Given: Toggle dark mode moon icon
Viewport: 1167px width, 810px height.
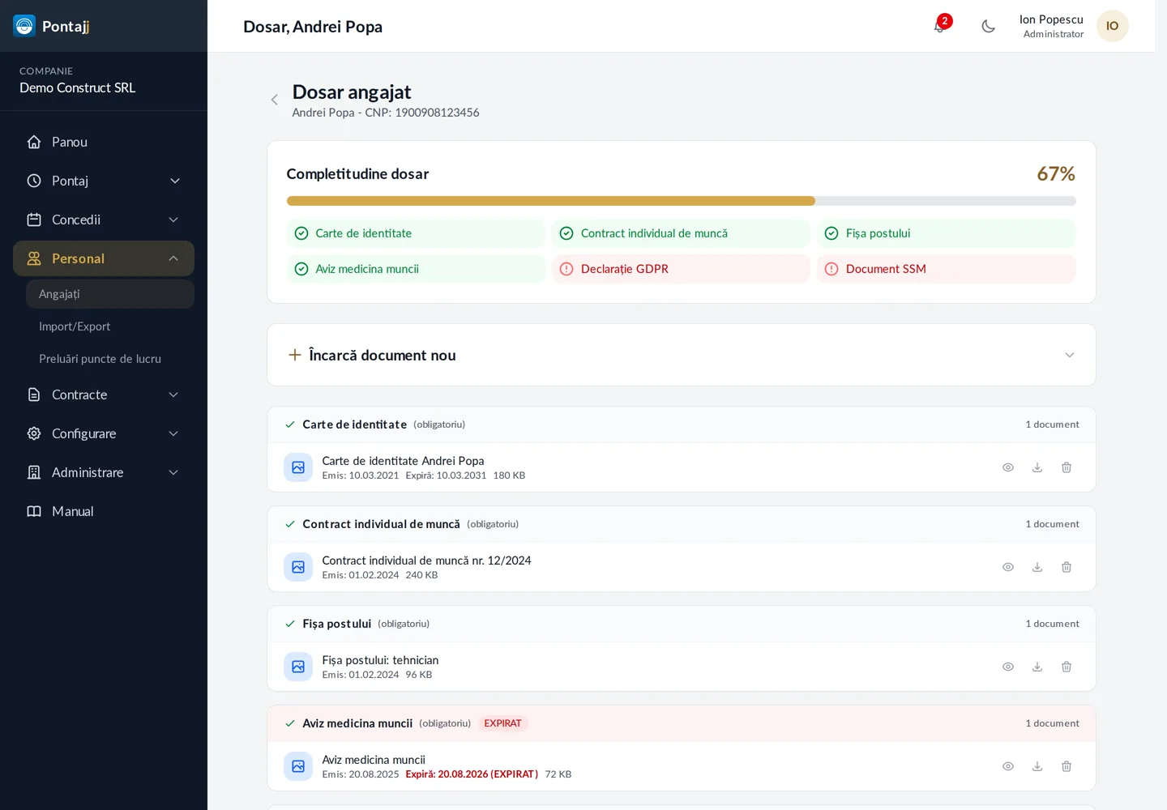Looking at the screenshot, I should [988, 26].
